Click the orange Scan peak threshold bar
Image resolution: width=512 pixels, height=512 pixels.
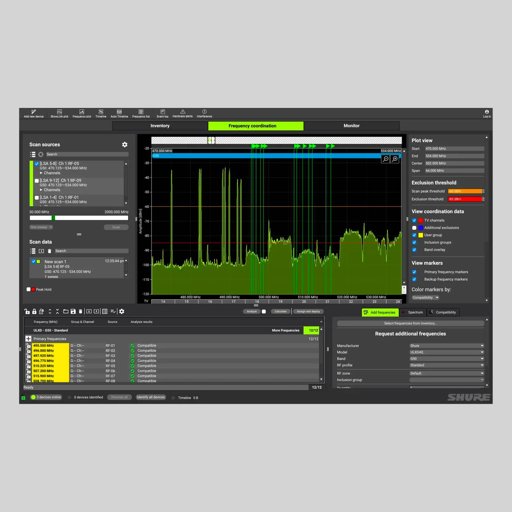tap(465, 191)
